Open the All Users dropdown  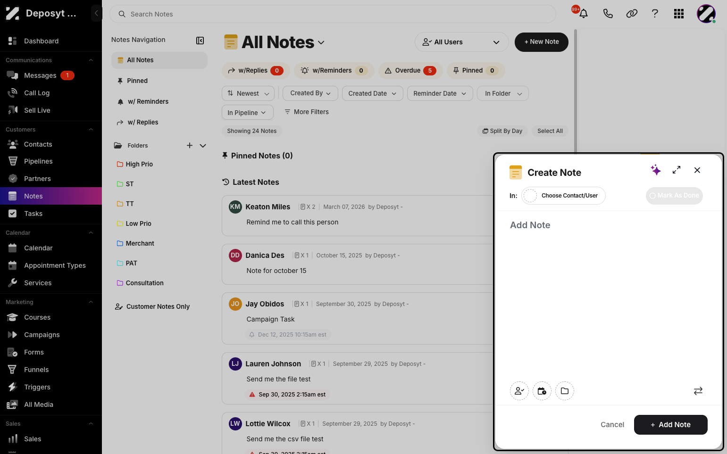click(x=461, y=42)
